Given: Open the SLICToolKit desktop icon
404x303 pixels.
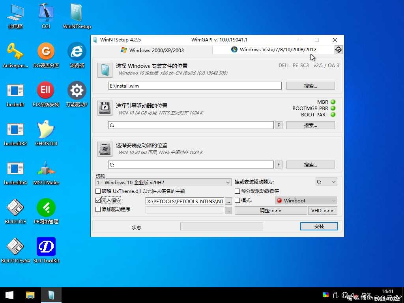Looking at the screenshot, I should [x=46, y=251].
